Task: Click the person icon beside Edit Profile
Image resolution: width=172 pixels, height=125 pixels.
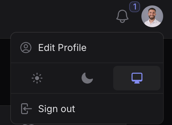Action: pos(26,48)
